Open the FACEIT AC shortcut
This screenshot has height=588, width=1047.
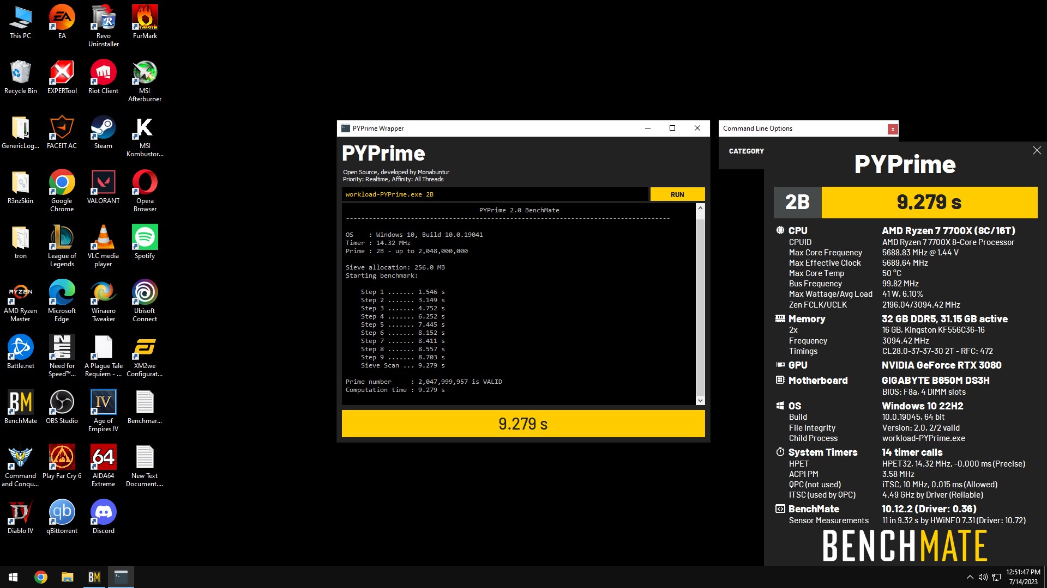pos(62,132)
